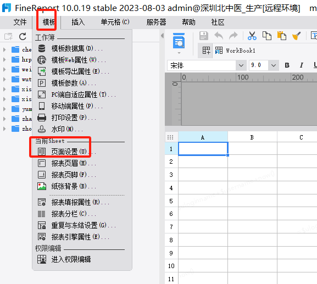The height and width of the screenshot is (284, 317).
Task: Open the 服务器 menu
Action: (x=156, y=22)
